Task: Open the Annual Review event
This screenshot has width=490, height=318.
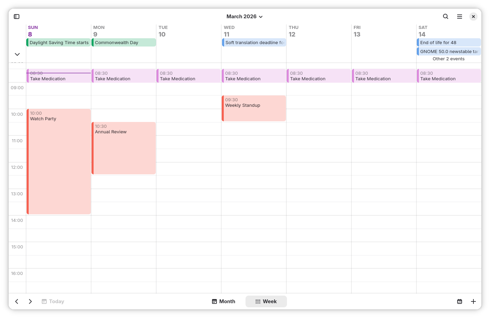Action: (124, 148)
